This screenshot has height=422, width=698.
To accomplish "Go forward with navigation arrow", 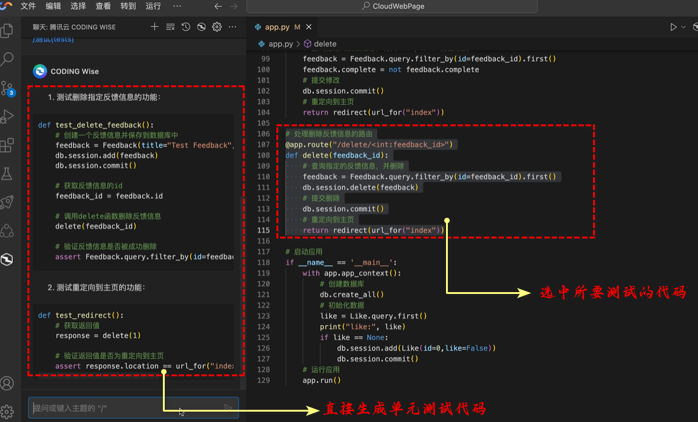I will pyautogui.click(x=233, y=6).
